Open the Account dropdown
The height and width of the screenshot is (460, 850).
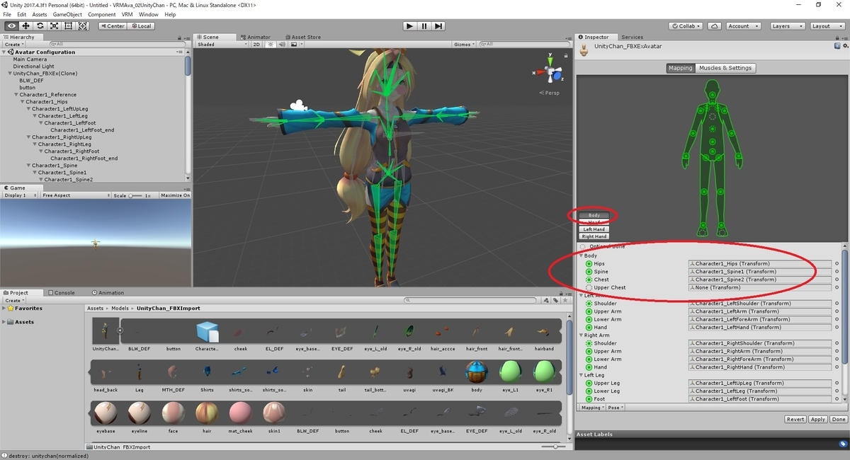742,26
